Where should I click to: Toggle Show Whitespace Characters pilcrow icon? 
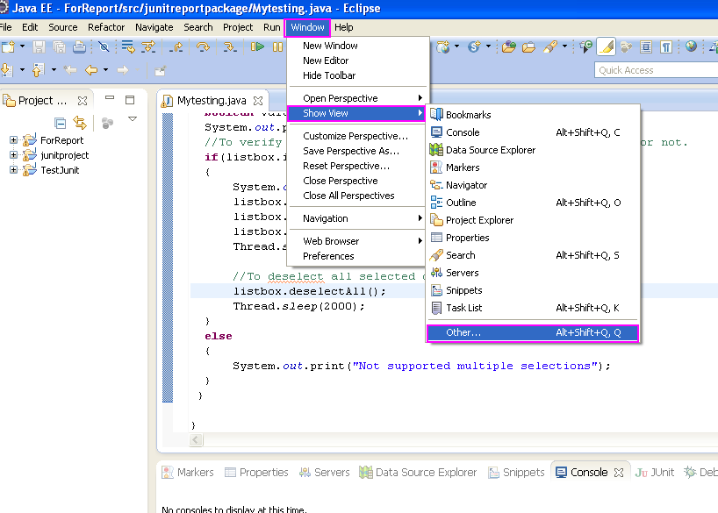666,46
